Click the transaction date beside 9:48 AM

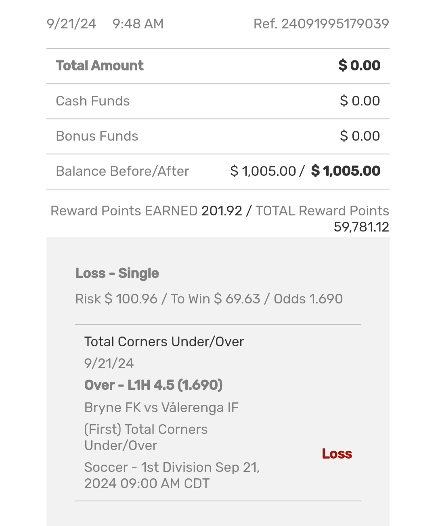(71, 24)
